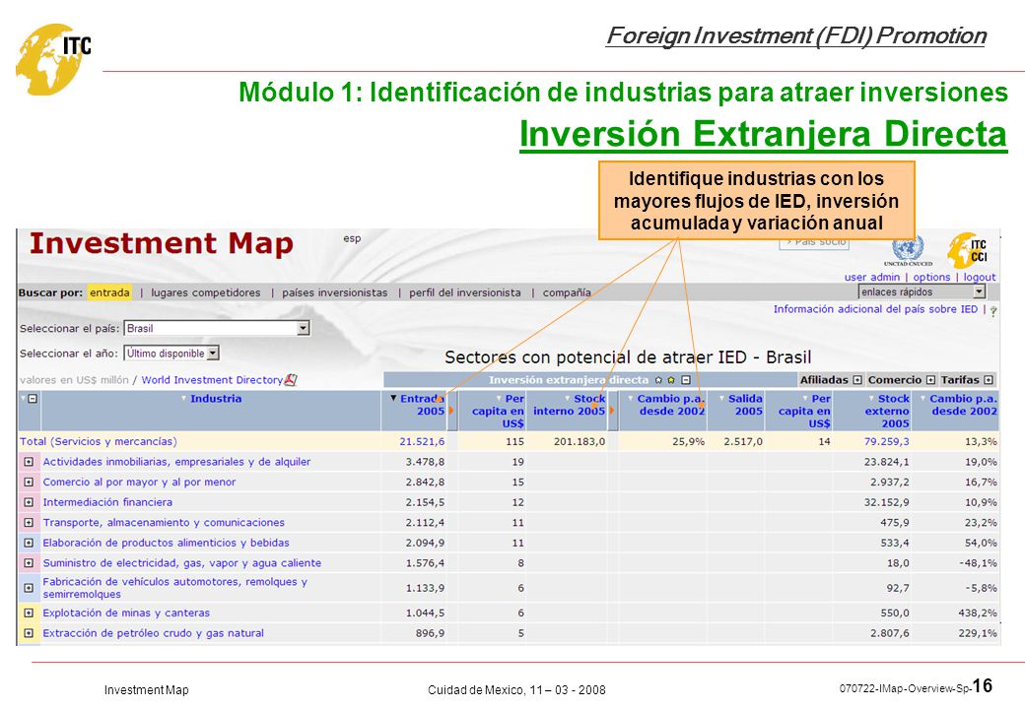Image resolution: width=1025 pixels, height=709 pixels.
Task: Sort by Stock externo 2005 column
Action: click(x=887, y=411)
